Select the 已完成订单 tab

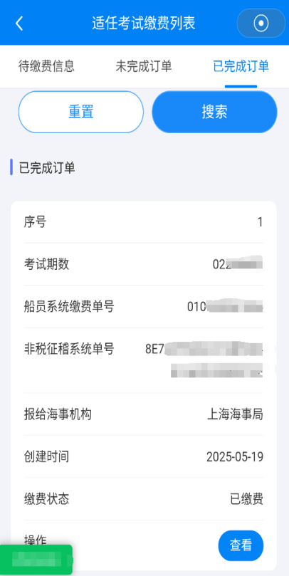click(x=241, y=66)
